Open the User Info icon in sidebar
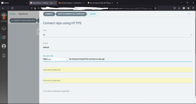 4,46
